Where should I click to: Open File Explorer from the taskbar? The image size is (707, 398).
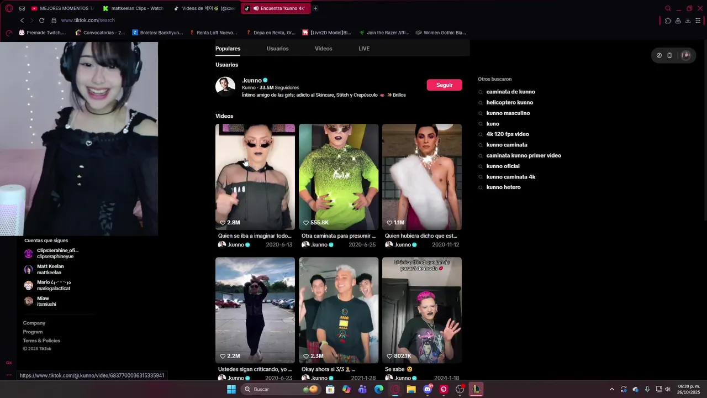click(x=411, y=389)
